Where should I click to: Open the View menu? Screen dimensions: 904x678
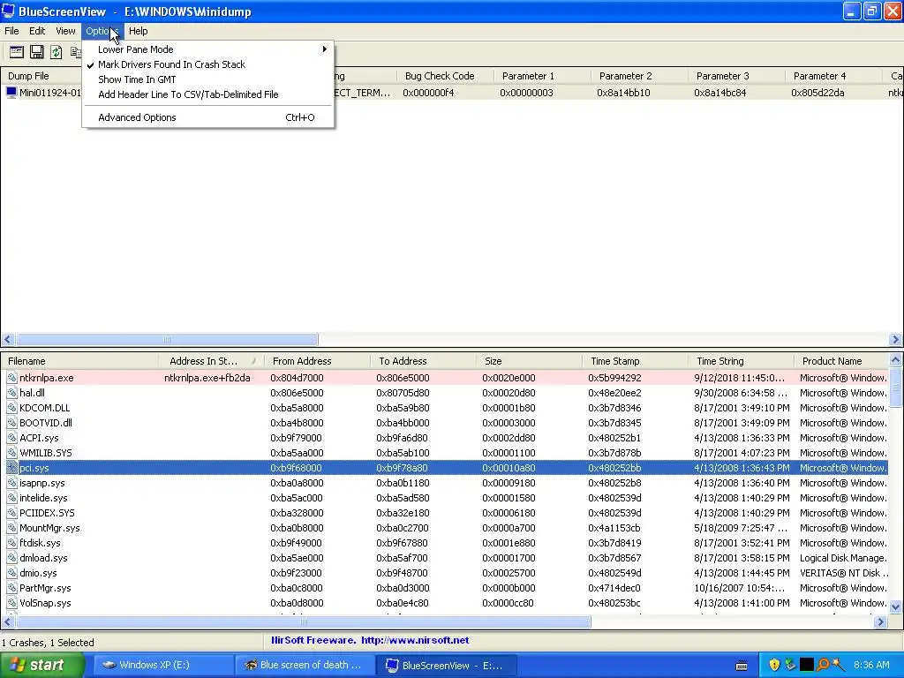[65, 31]
